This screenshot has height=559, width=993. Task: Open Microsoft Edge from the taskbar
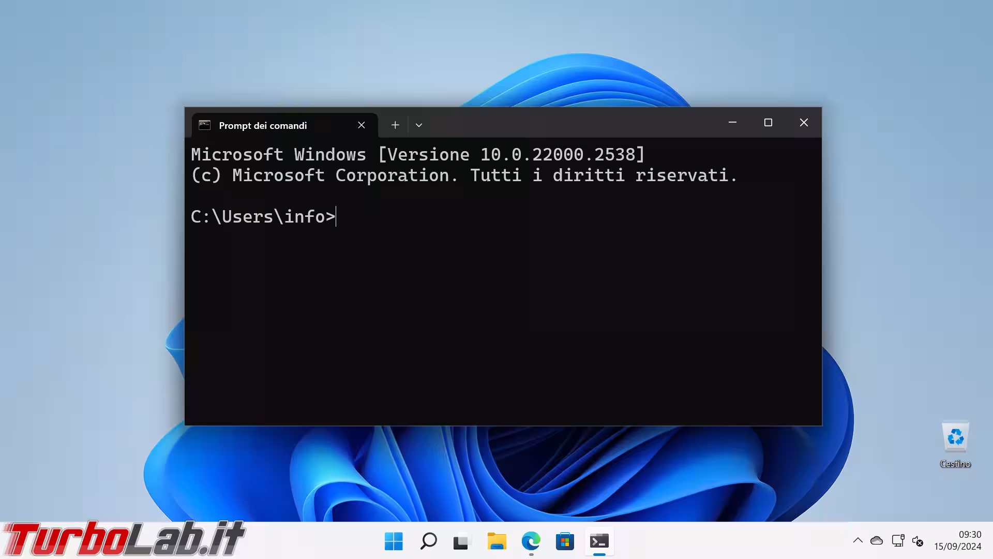(531, 542)
